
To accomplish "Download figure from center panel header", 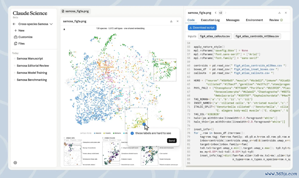I will point(171,21).
